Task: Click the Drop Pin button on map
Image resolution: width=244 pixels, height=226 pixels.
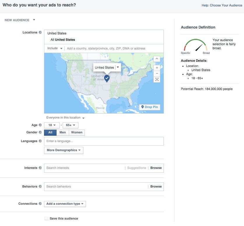Action: pyautogui.click(x=150, y=107)
